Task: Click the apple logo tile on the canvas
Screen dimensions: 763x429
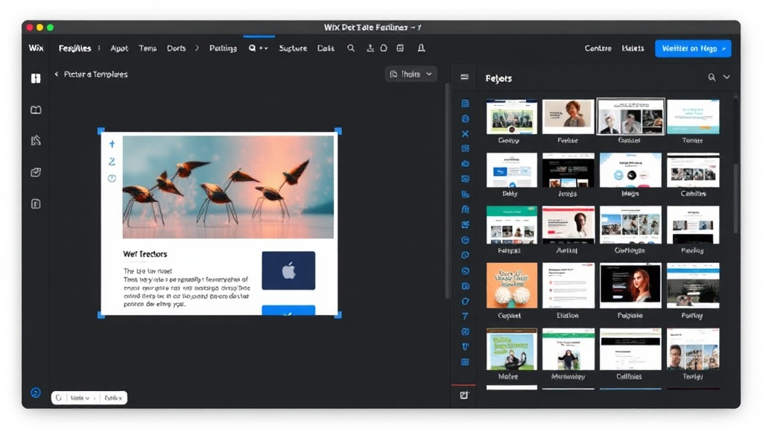Action: (x=288, y=270)
